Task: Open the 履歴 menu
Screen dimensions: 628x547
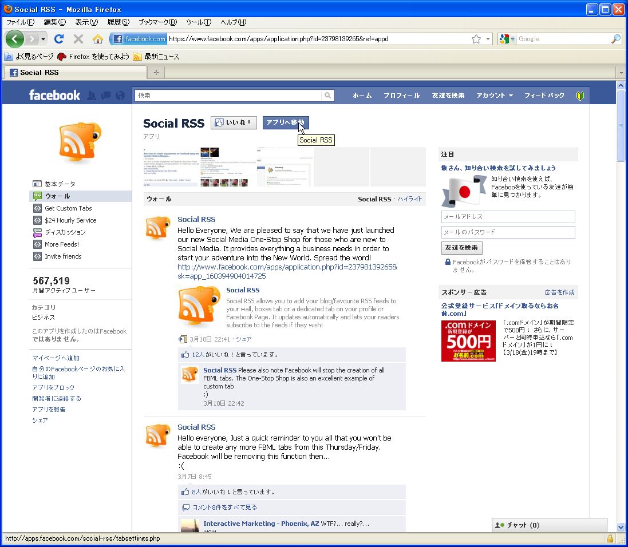Action: 118,22
